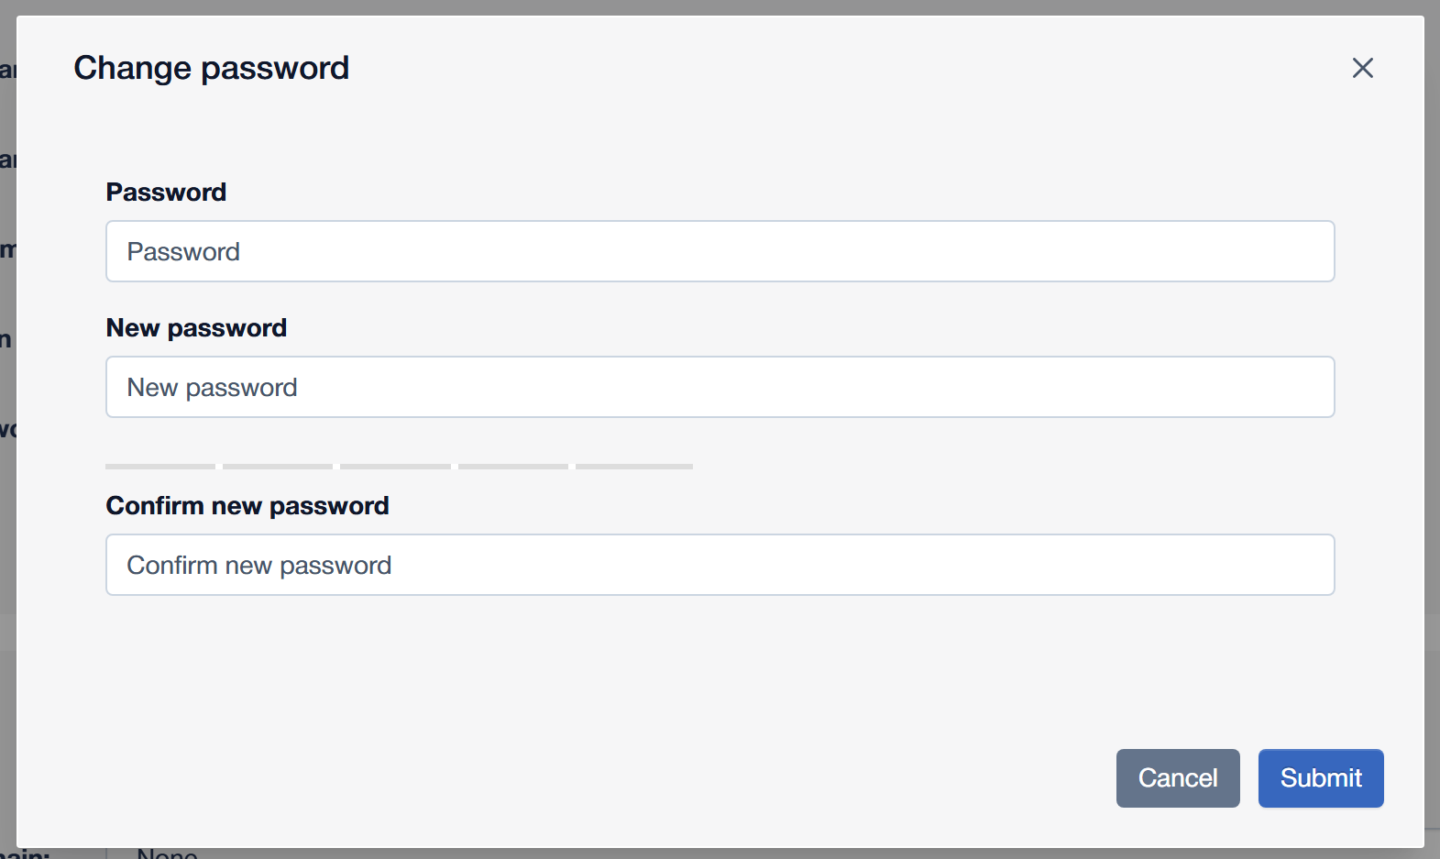Click the dimmed backdrop above the dialog
1440x859 pixels.
tap(720, 7)
